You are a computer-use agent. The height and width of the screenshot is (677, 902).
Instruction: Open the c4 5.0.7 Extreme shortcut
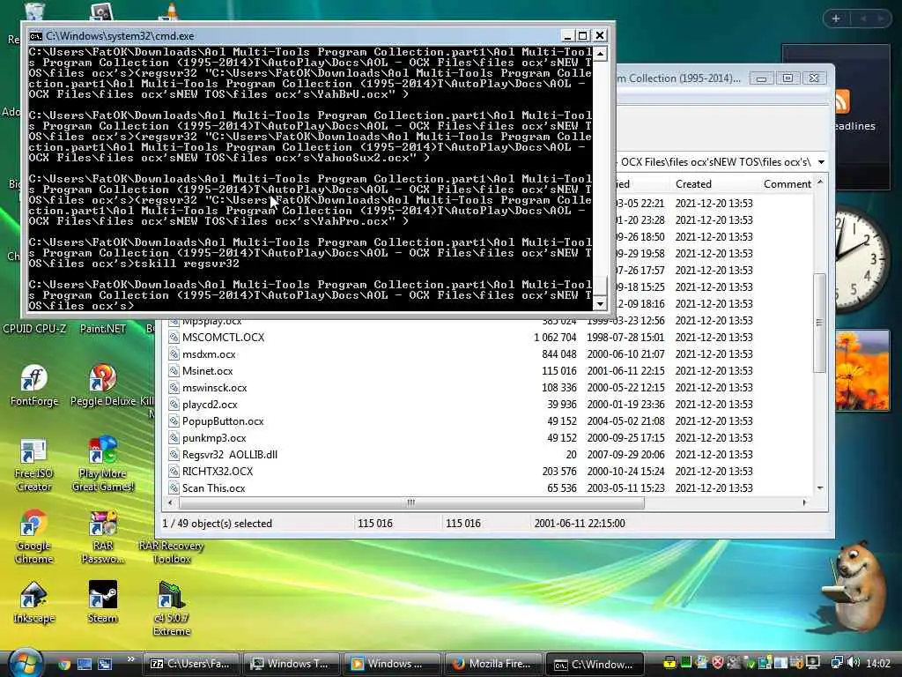(x=172, y=608)
